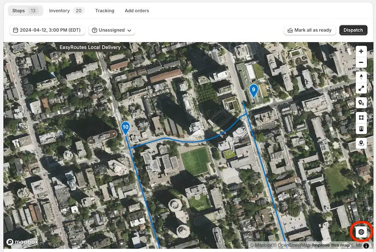Select stop pin number 9

(x=254, y=91)
